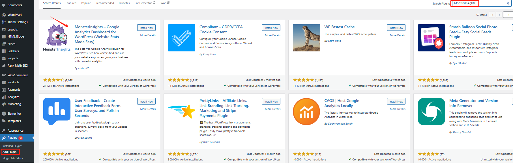
Task: Open the Sidebars menu icon
Action: pos(4,51)
